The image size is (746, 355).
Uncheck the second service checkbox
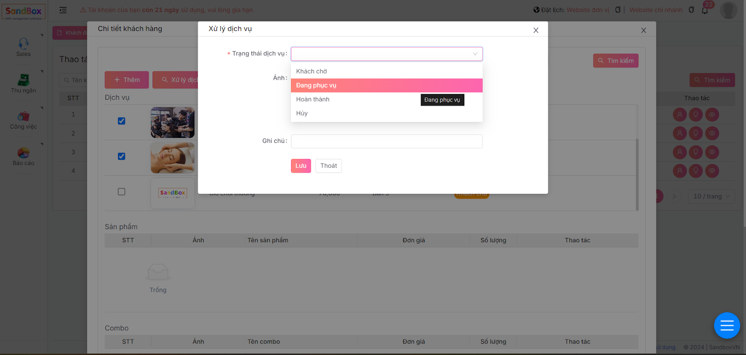[x=122, y=157]
